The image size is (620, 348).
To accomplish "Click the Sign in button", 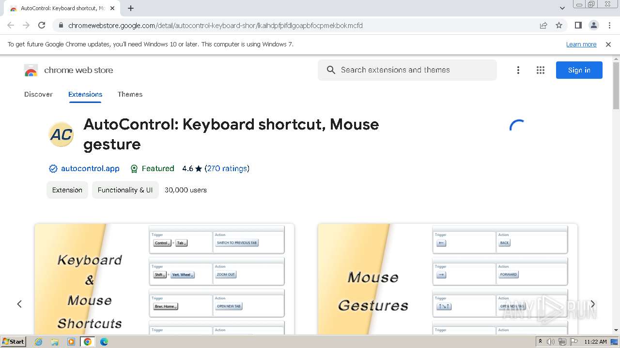I will (x=579, y=70).
